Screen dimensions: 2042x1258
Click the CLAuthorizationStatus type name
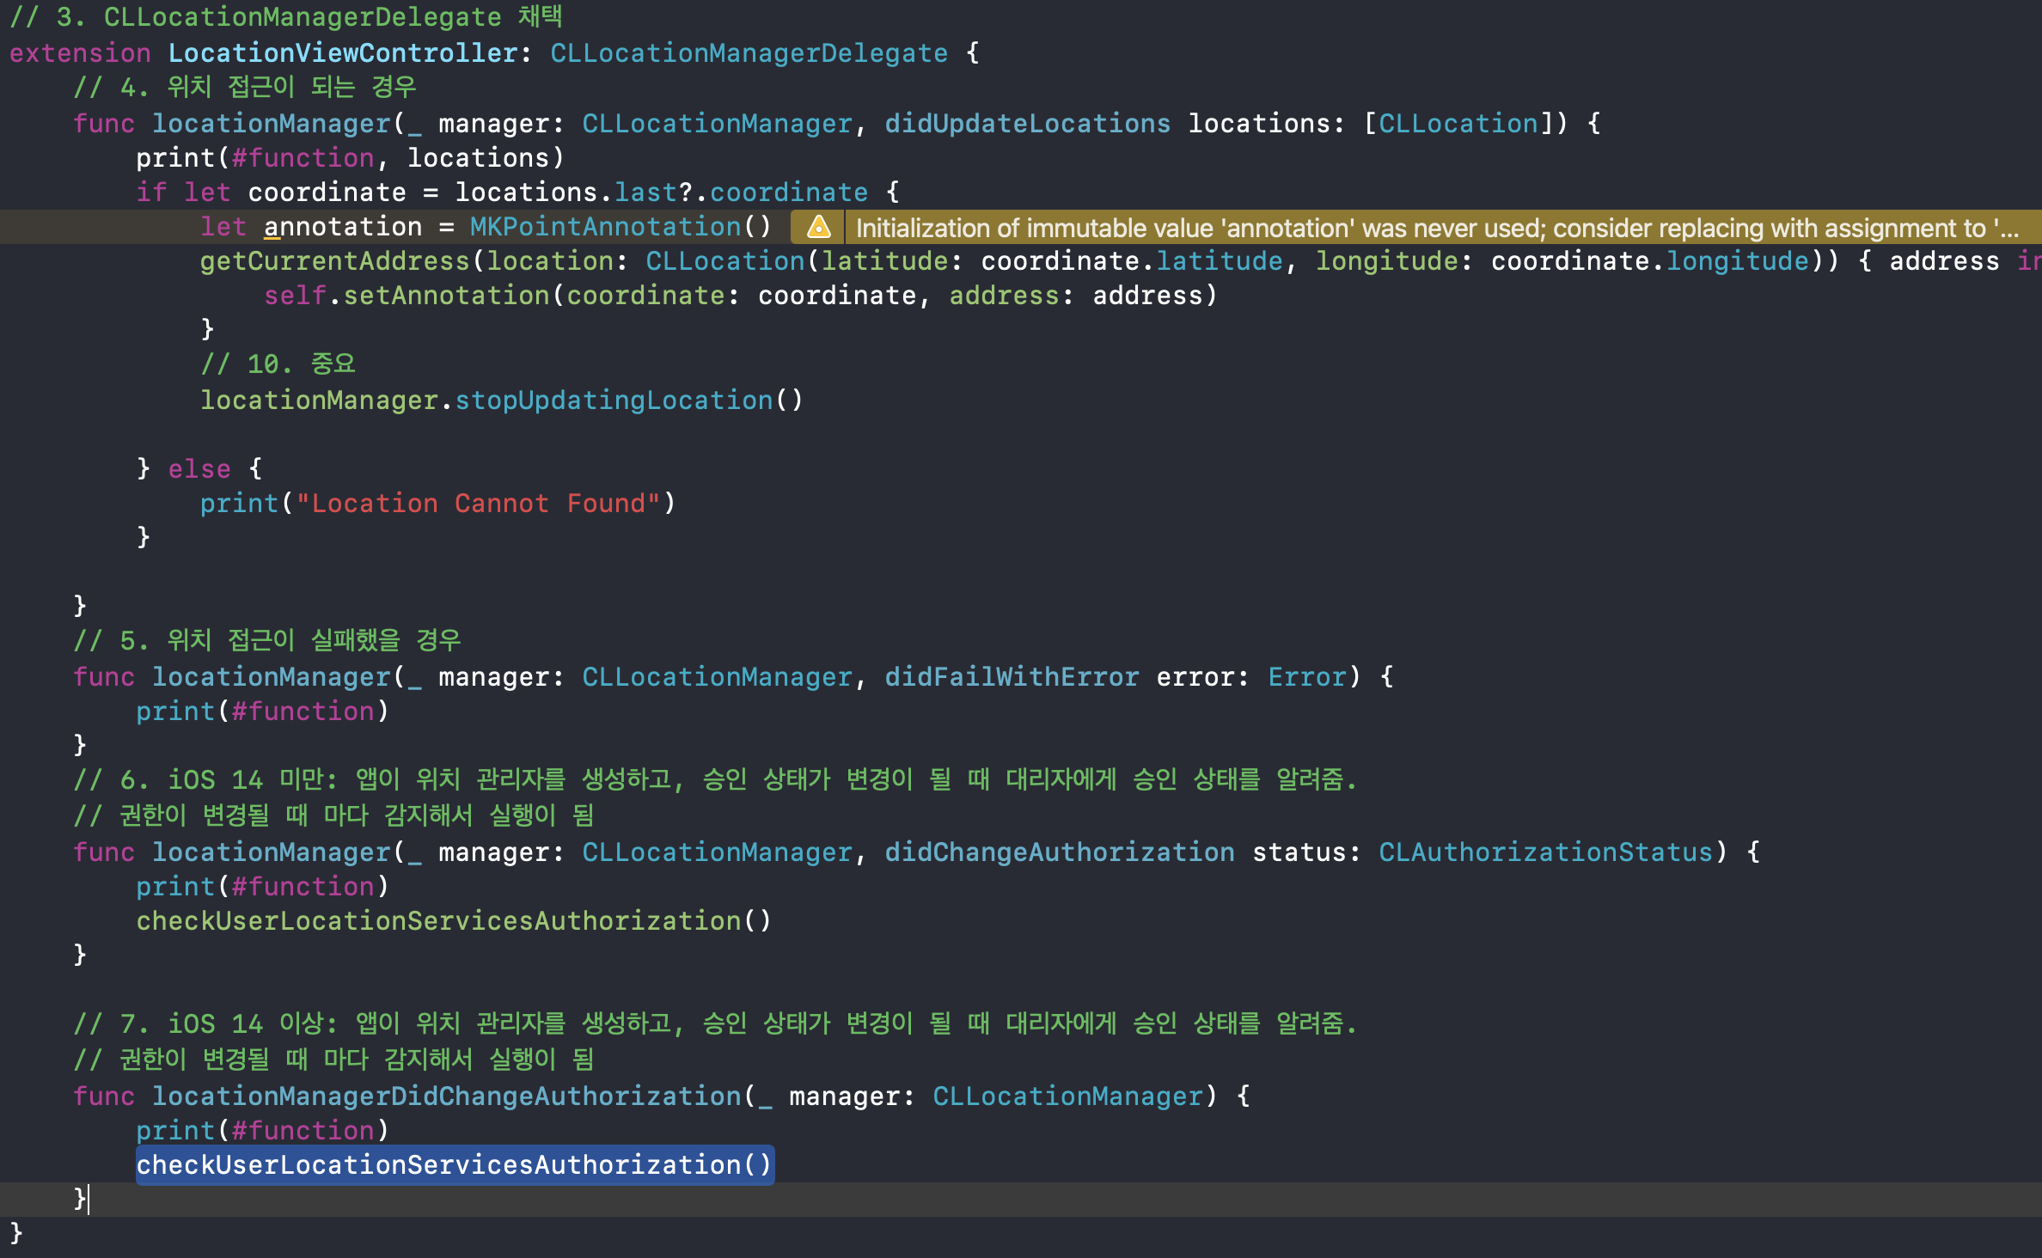click(1546, 852)
